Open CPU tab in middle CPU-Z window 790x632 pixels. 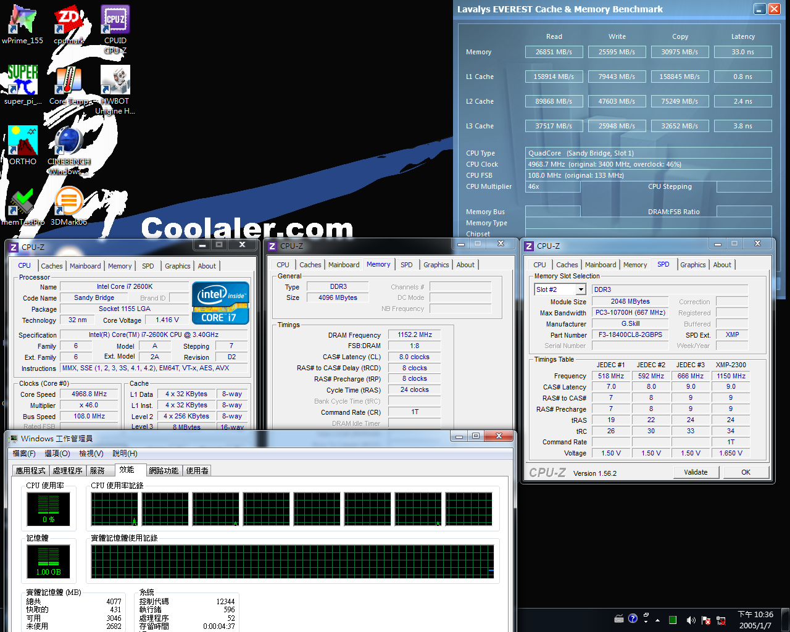tap(283, 265)
